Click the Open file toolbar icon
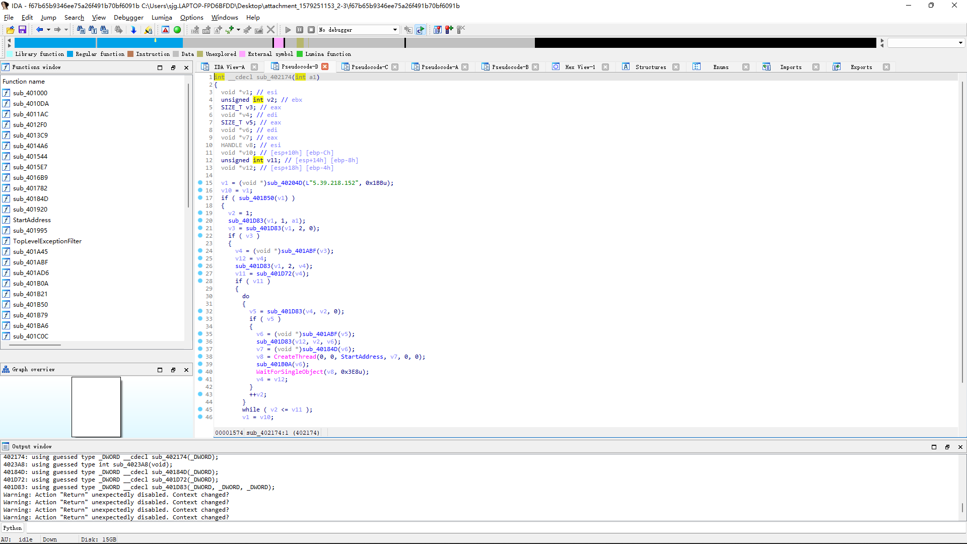The image size is (967, 544). click(x=10, y=30)
